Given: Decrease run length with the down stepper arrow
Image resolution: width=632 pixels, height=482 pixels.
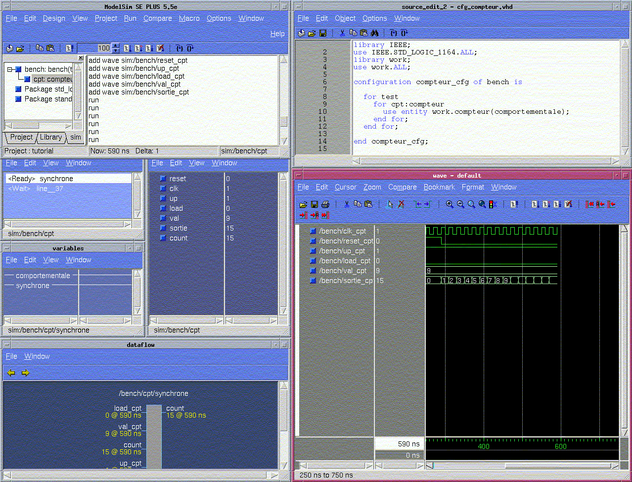Looking at the screenshot, I should [116, 50].
